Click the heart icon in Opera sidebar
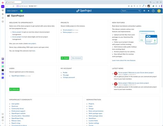Viewport: 163px width, 126px height. [x=3, y=114]
